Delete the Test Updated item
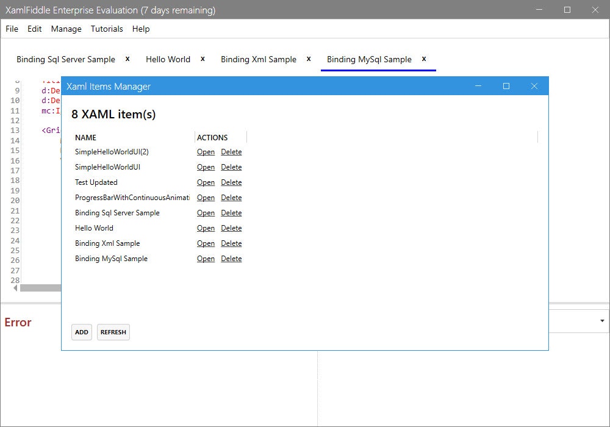The width and height of the screenshot is (610, 427). point(231,182)
